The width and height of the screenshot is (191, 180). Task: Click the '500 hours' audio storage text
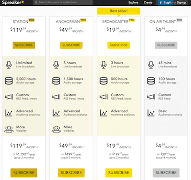click(119, 79)
